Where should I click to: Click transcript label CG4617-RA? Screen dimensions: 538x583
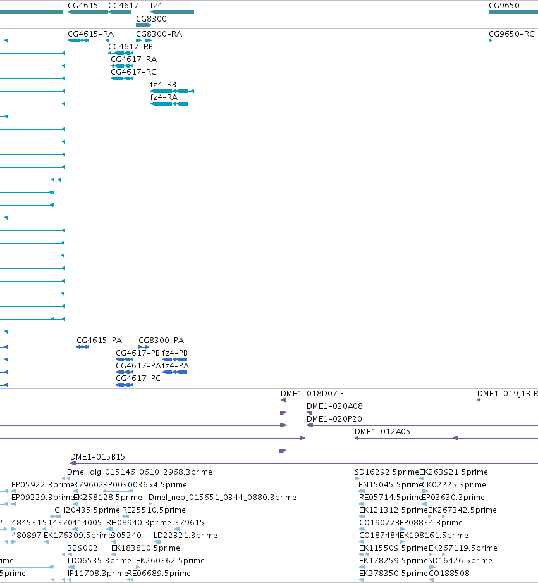click(x=133, y=60)
